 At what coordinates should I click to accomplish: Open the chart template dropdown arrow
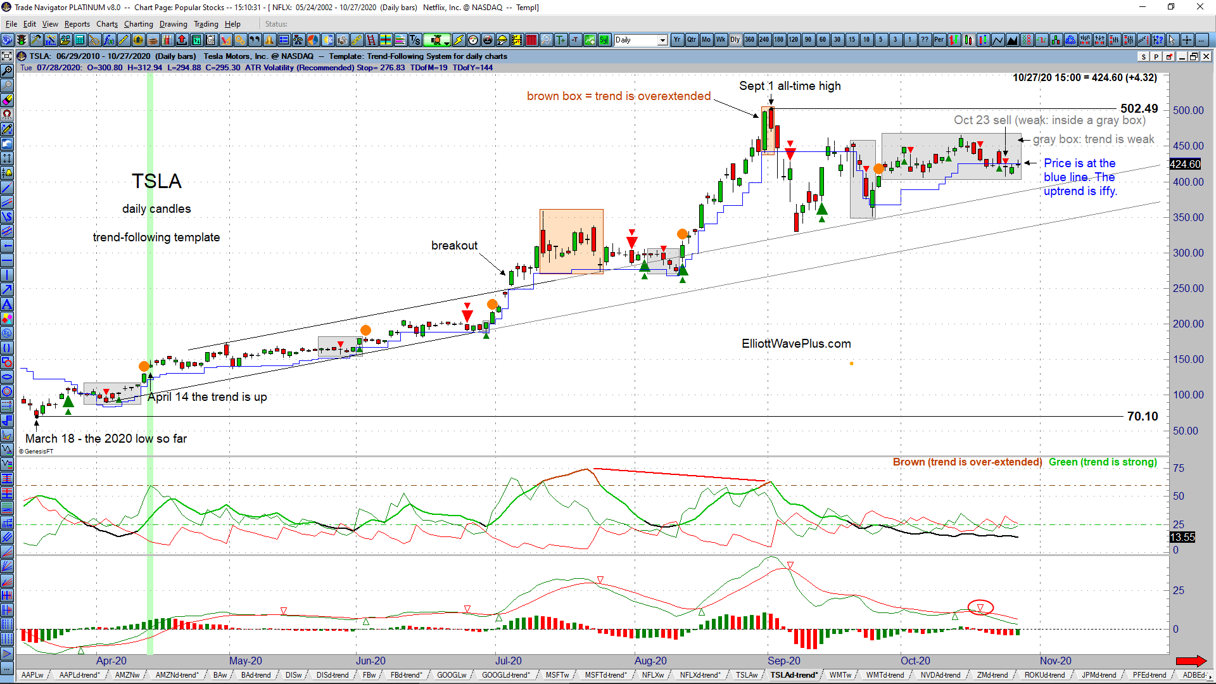pos(446,43)
